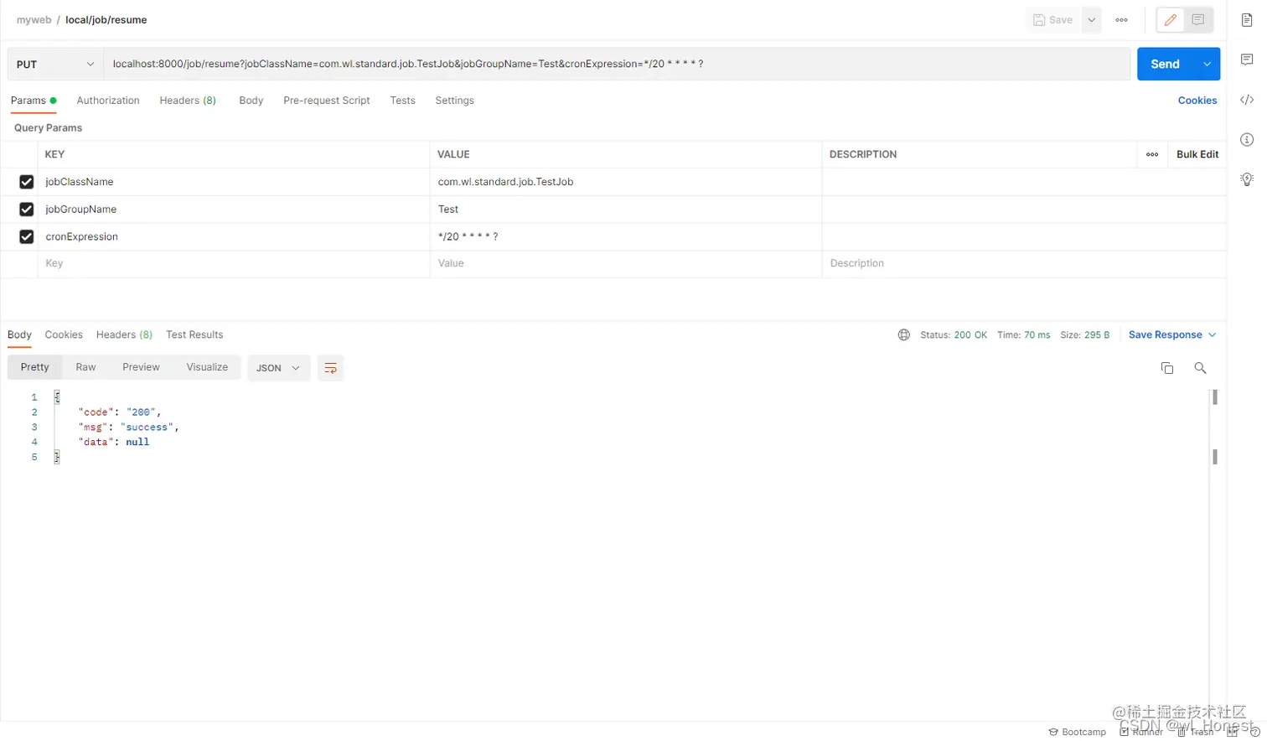Click the "msg": "success" line in response
1267x741 pixels.
(128, 427)
